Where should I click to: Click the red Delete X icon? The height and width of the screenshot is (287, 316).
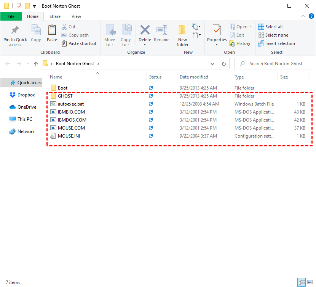(x=145, y=30)
